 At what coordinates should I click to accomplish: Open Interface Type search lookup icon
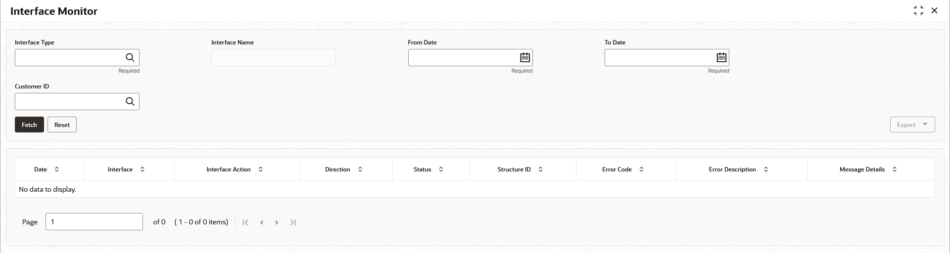(x=130, y=58)
